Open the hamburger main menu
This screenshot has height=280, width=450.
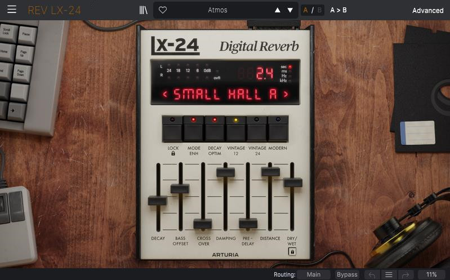tap(12, 10)
